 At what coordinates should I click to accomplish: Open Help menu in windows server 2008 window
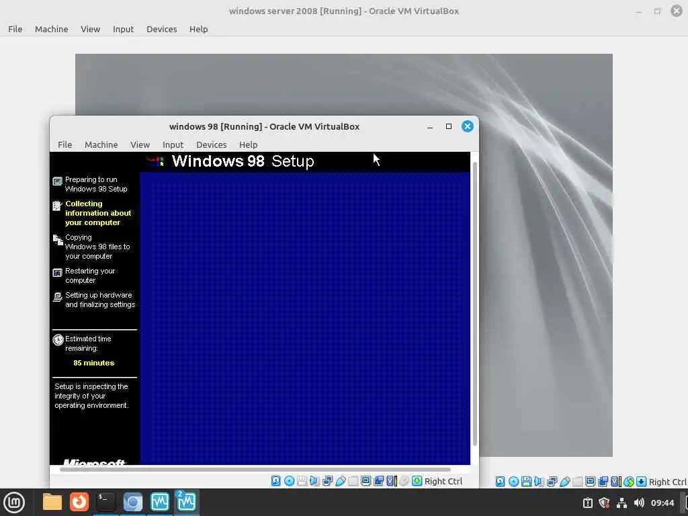point(199,29)
